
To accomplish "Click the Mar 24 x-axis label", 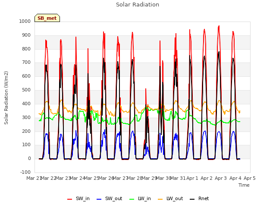I will pyautogui.click(x=77, y=178).
